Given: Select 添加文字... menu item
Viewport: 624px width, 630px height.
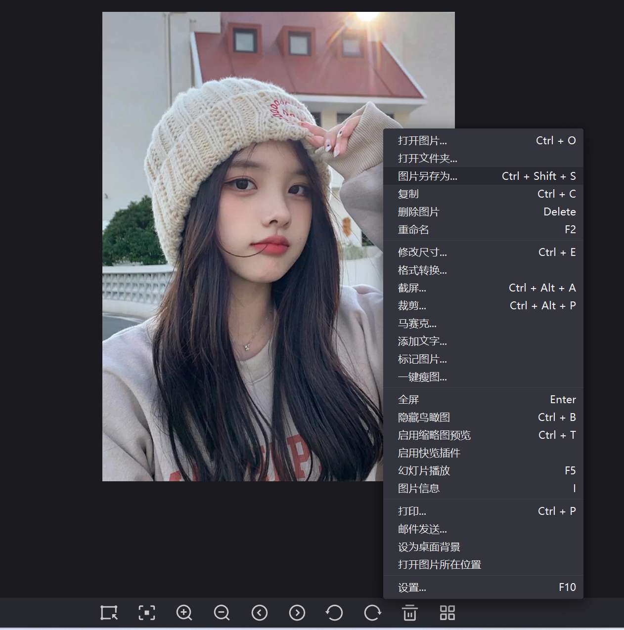Looking at the screenshot, I should (x=483, y=341).
